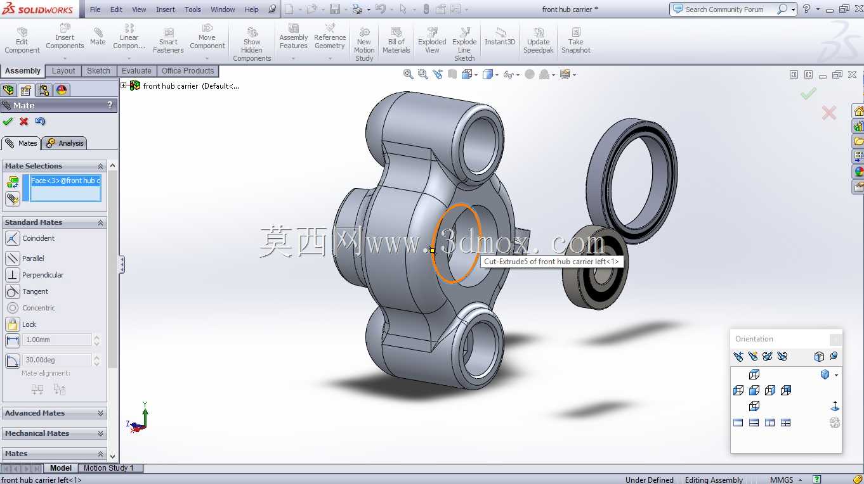Take a Snapshot of the assembly

pyautogui.click(x=576, y=40)
